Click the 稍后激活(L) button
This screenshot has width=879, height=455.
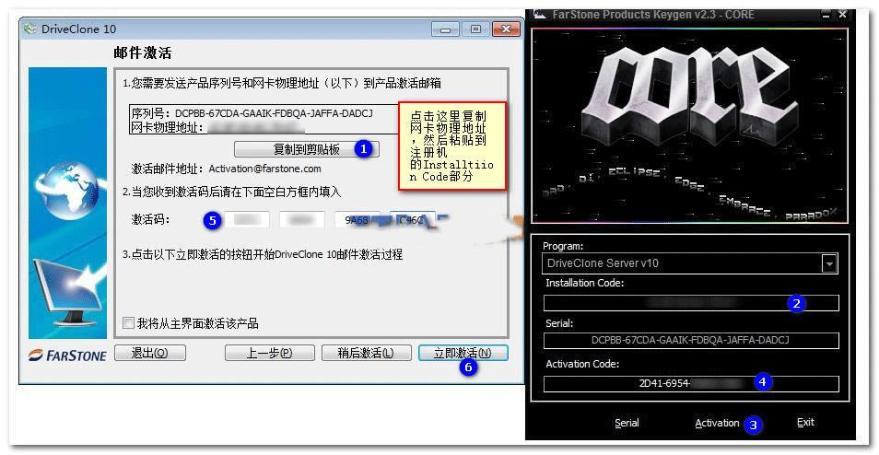pos(366,353)
